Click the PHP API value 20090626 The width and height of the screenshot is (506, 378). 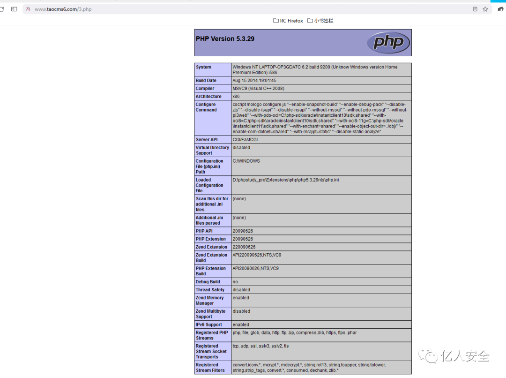pyautogui.click(x=243, y=231)
